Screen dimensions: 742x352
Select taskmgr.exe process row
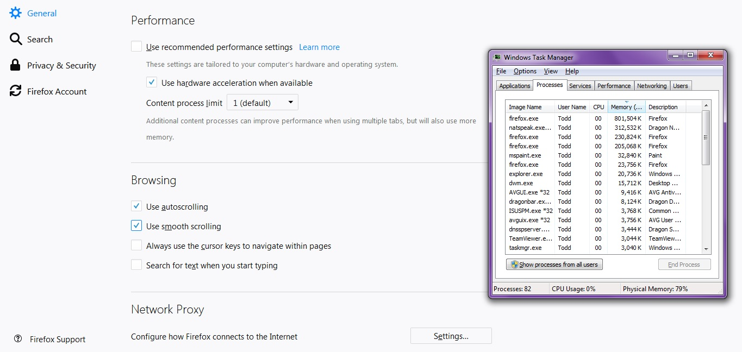coord(603,248)
